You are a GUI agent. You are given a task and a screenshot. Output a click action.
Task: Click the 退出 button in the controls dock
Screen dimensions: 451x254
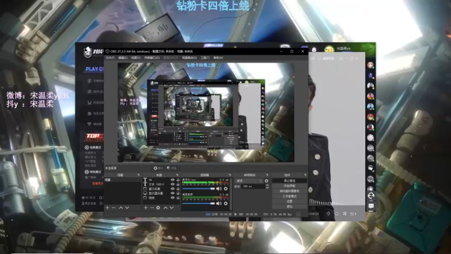(x=289, y=207)
